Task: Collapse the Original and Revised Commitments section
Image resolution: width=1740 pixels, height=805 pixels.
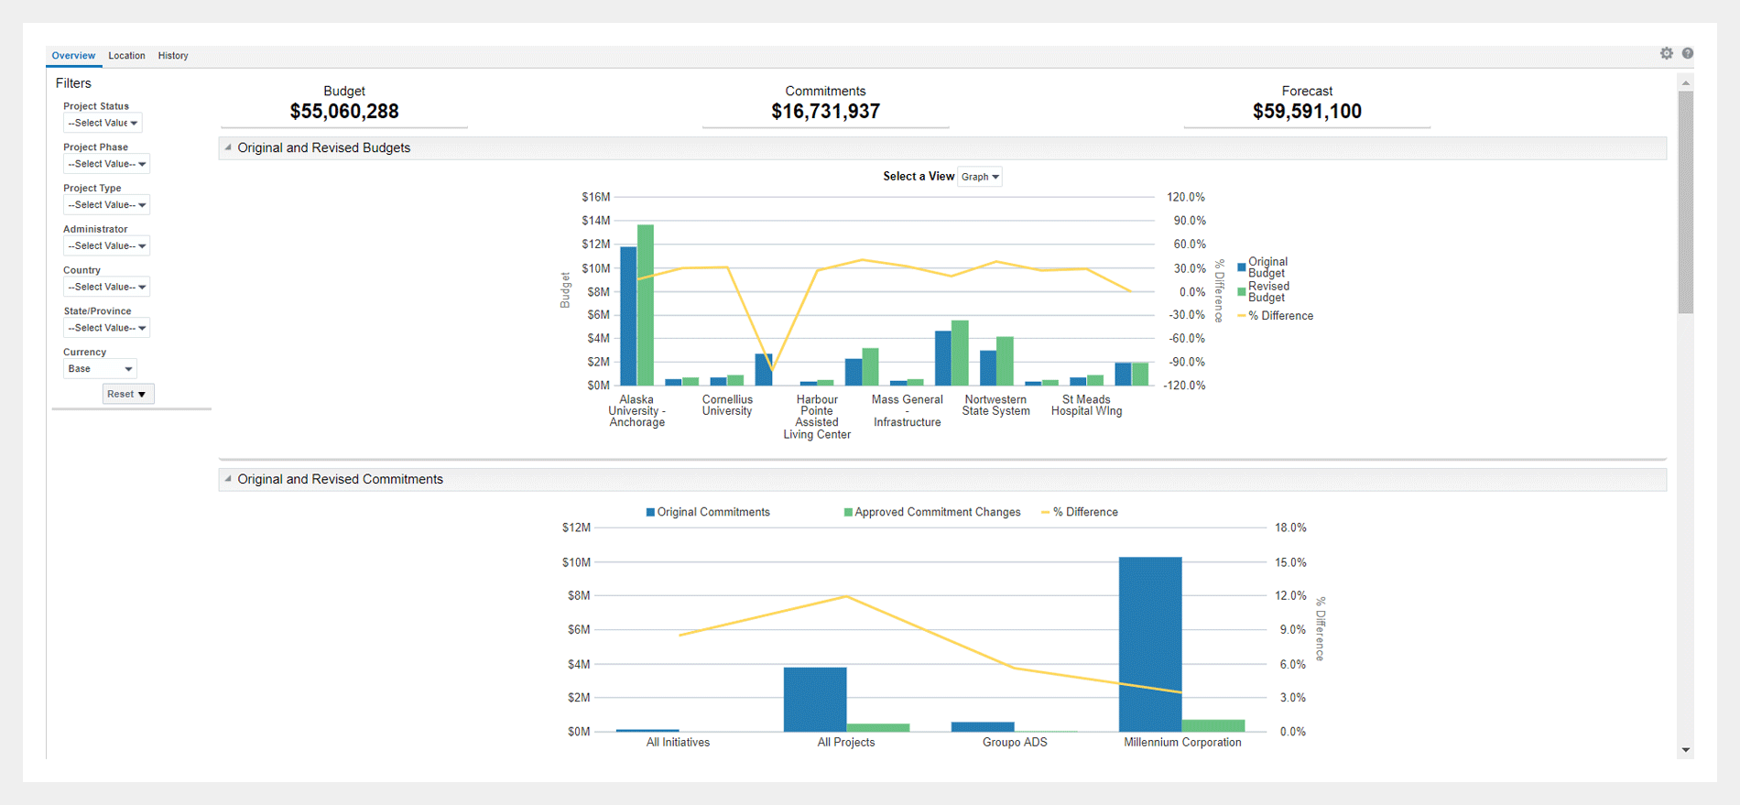Action: [x=228, y=479]
